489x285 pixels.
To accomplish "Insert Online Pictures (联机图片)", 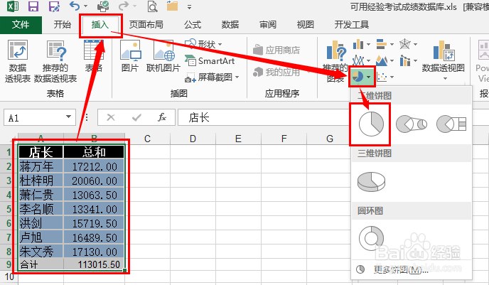I will click(163, 56).
